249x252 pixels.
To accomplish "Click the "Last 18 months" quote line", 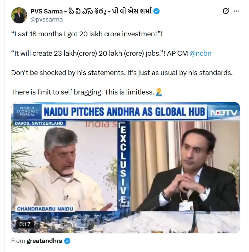I will coord(87,34).
